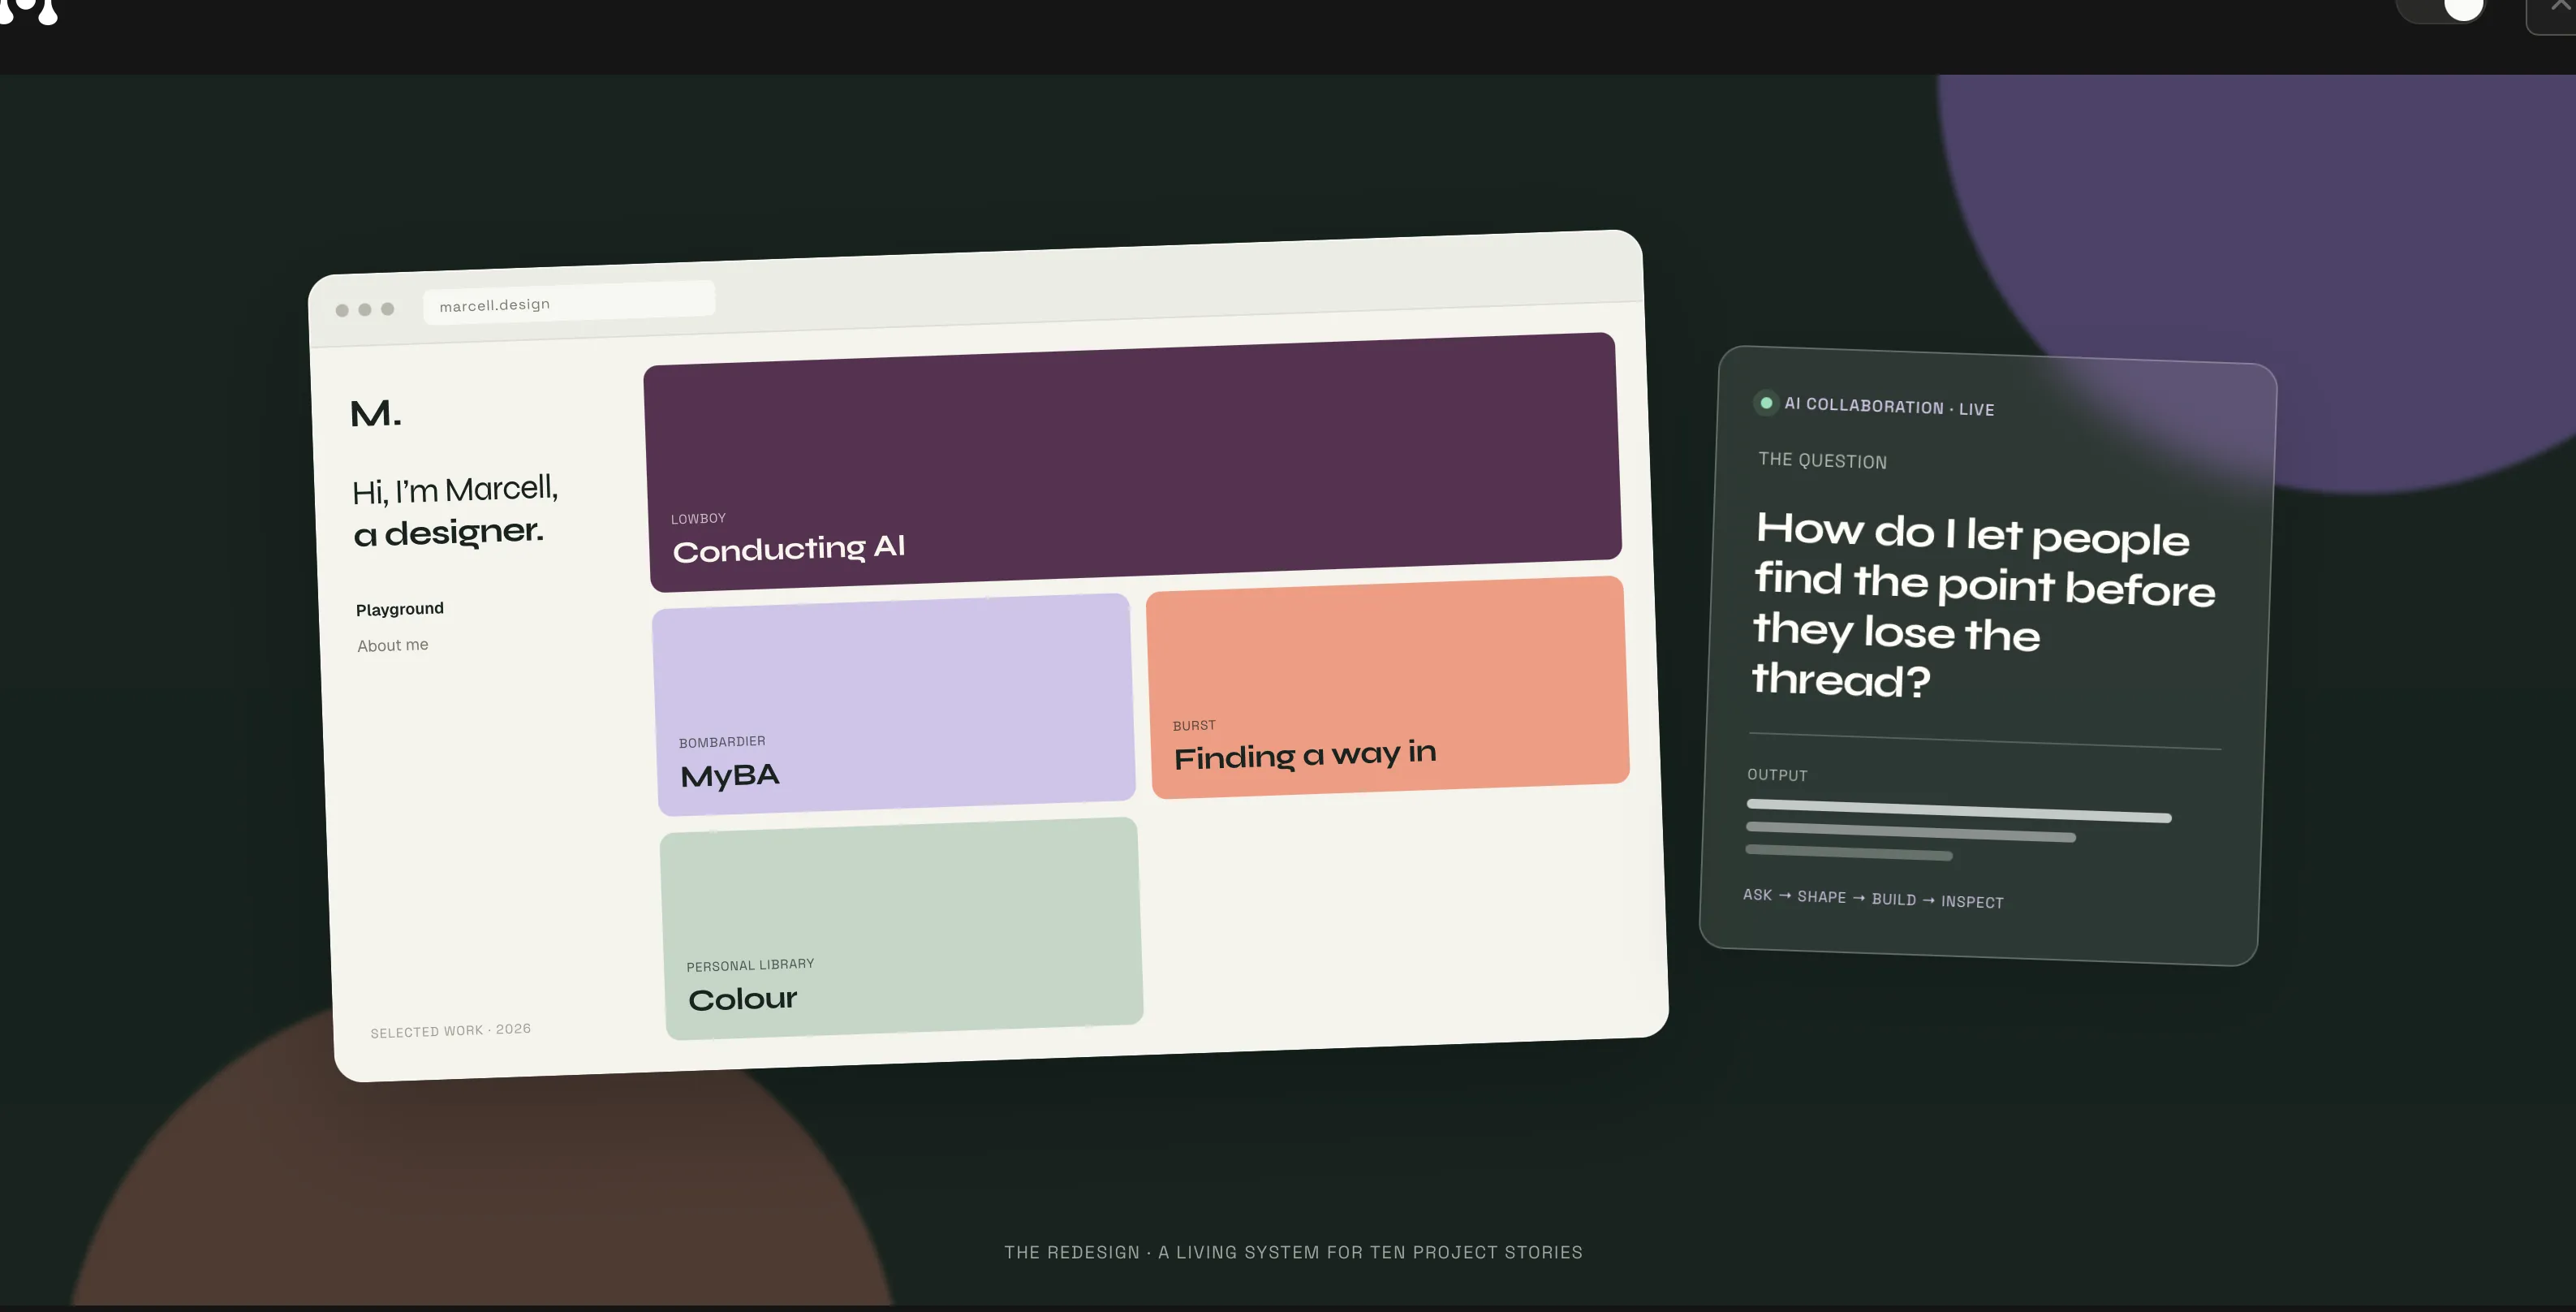The height and width of the screenshot is (1312, 2576).
Task: Click the 'How do I let people' question
Action: 1984,606
